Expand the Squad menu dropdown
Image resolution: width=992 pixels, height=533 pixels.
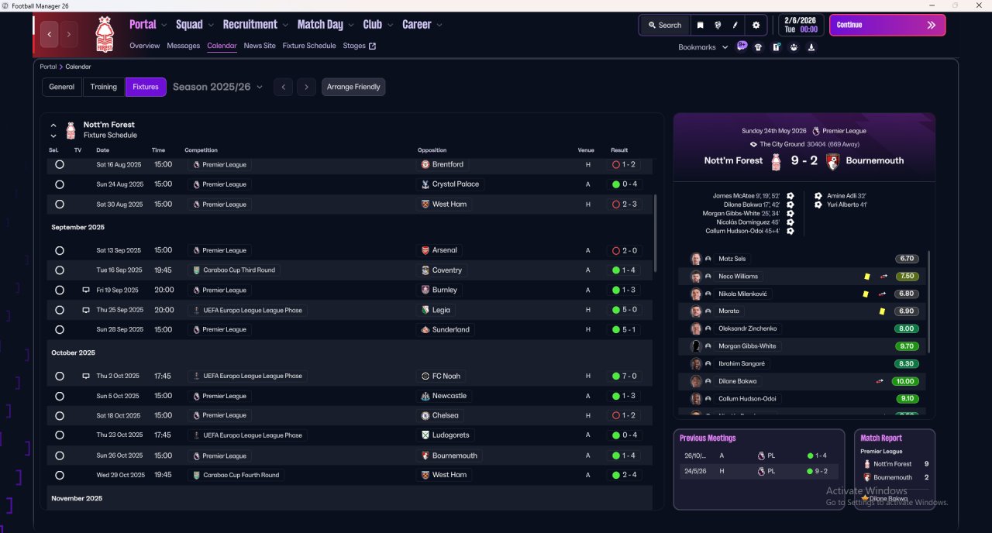point(211,25)
